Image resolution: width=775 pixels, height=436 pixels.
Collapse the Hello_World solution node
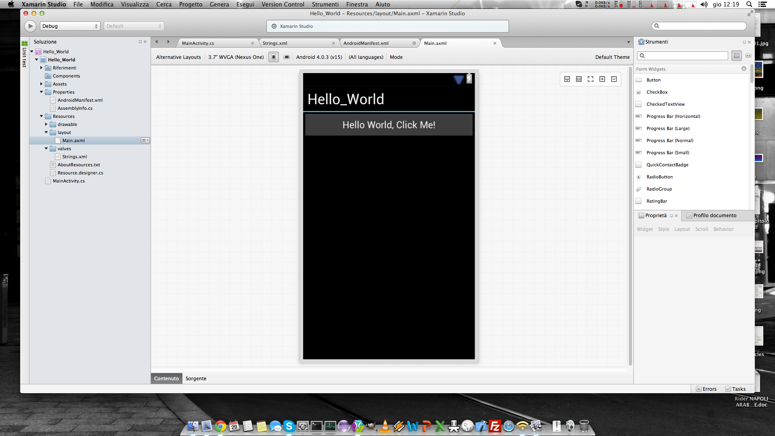[x=32, y=52]
